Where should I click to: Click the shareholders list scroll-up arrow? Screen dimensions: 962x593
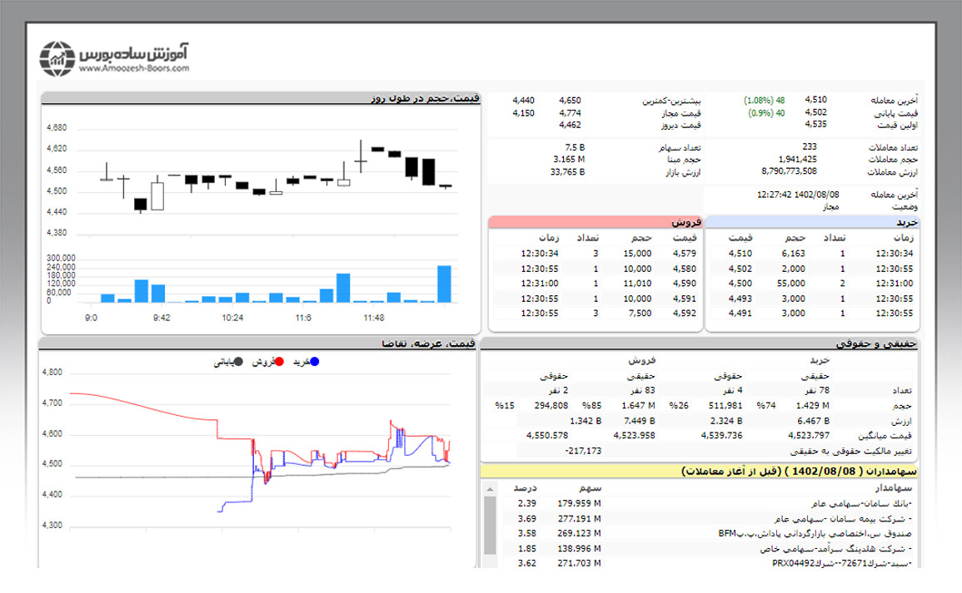coord(490,489)
